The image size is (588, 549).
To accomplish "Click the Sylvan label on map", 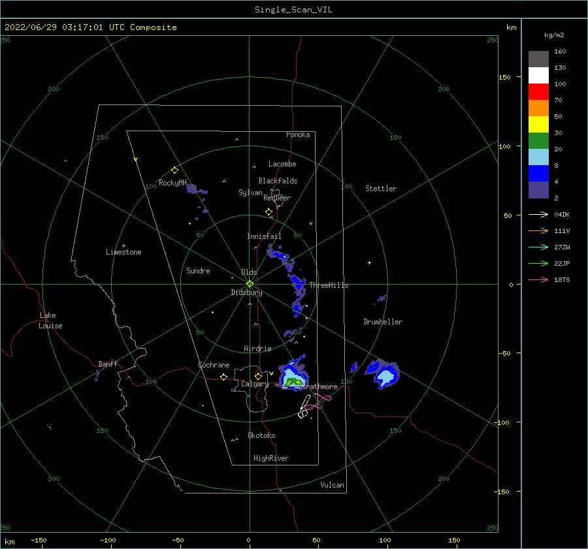I will pos(250,193).
